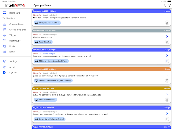Click the Closed problems icon in sidebar
The width and height of the screenshot is (172, 129).
click(x=5, y=30)
